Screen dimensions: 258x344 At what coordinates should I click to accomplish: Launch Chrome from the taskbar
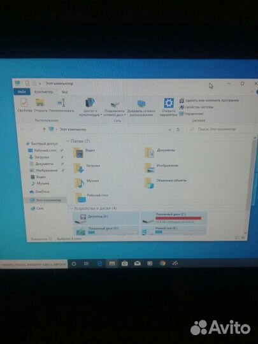[162, 263]
